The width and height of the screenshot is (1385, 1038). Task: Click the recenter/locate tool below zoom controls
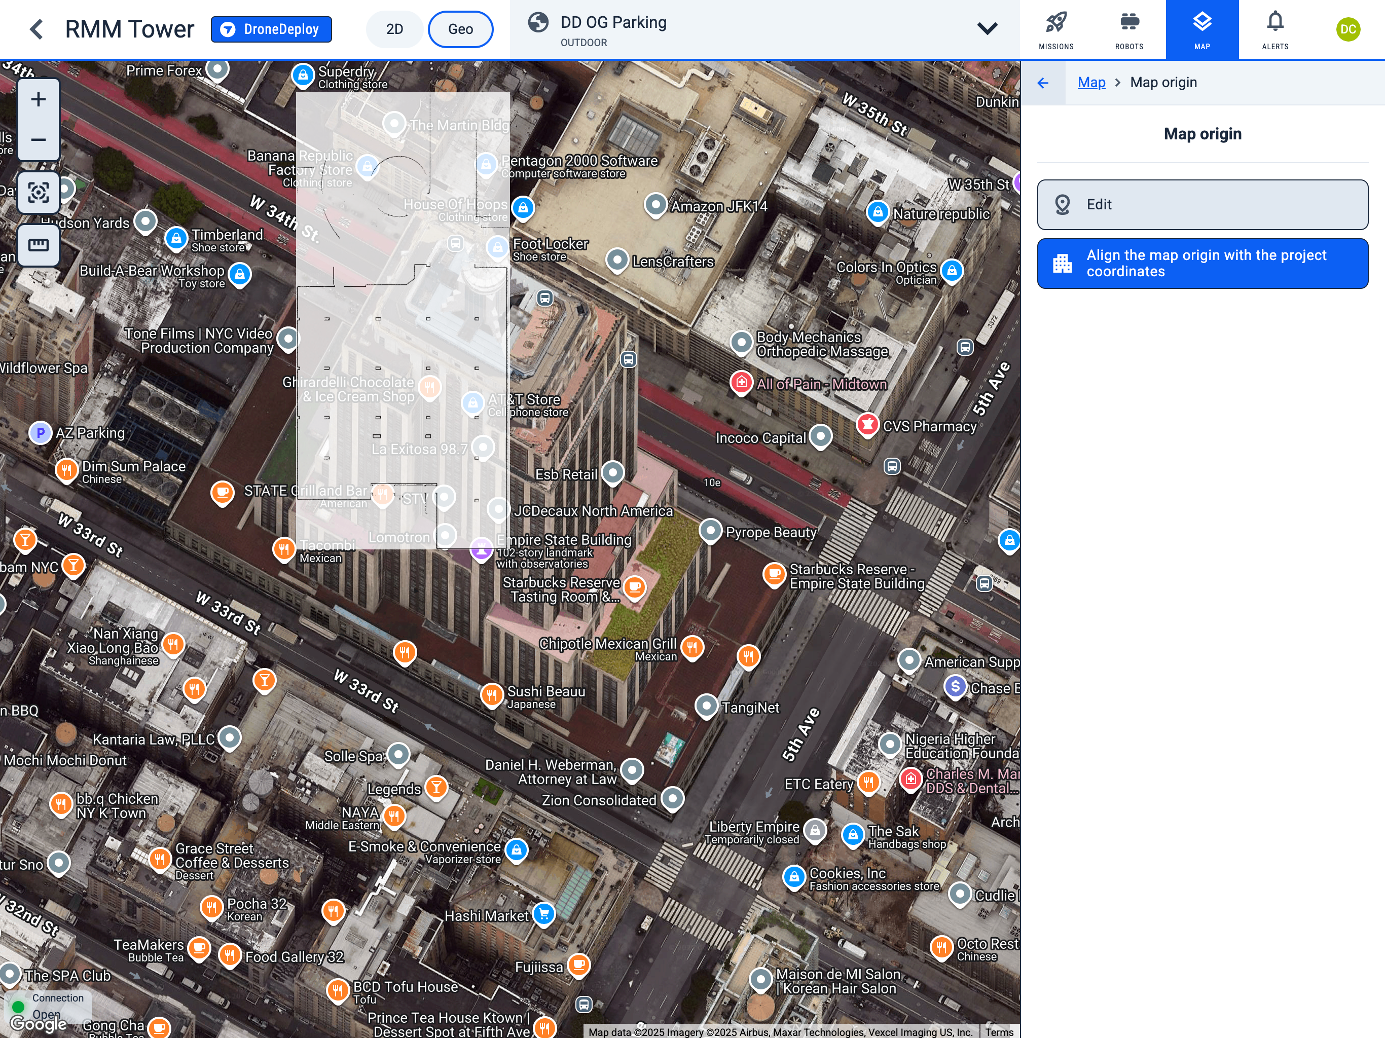pos(38,193)
